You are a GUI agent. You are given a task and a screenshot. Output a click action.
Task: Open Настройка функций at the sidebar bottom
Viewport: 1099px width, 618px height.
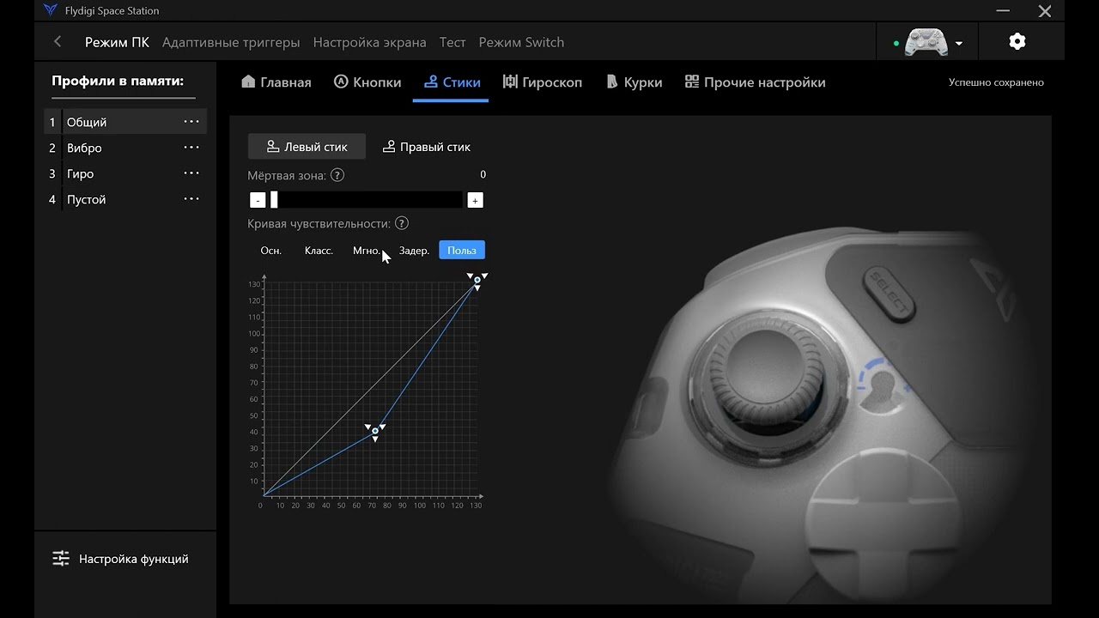[x=120, y=559]
